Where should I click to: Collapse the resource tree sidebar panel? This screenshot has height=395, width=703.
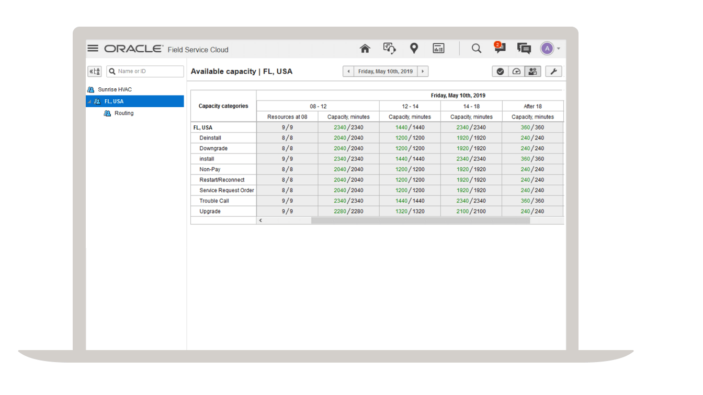[94, 71]
